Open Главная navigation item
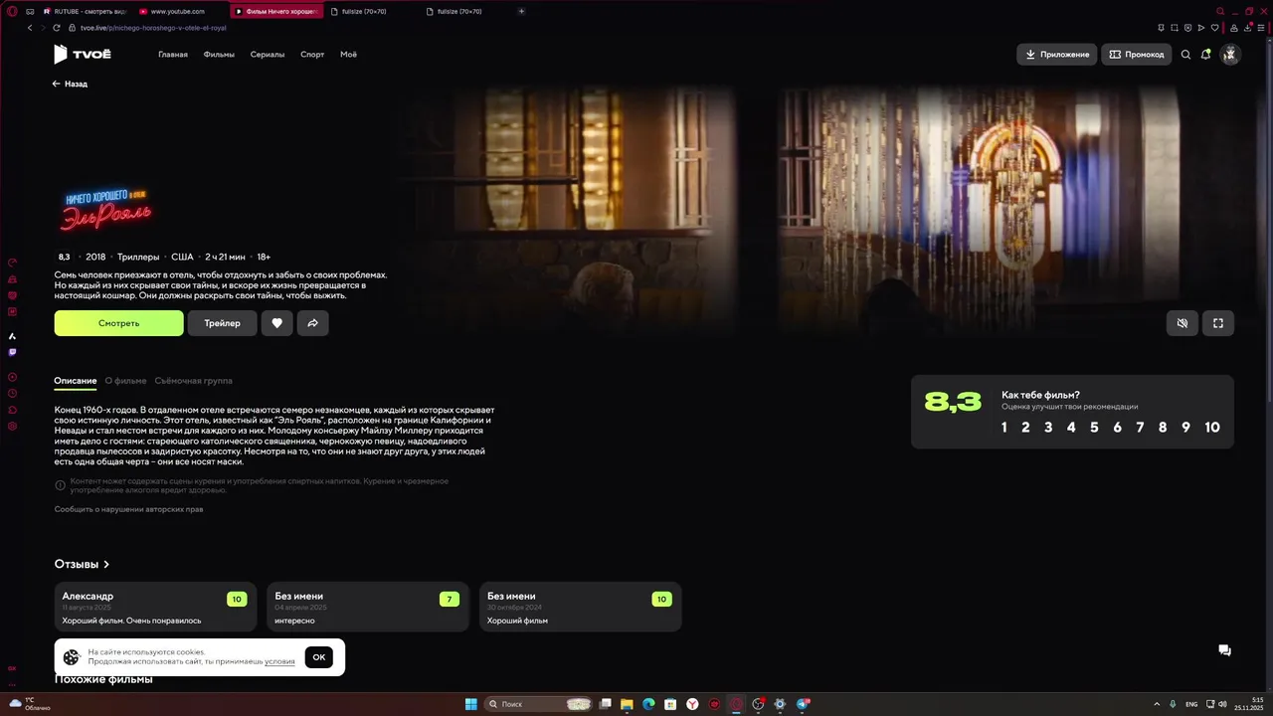Image resolution: width=1273 pixels, height=716 pixels. tap(173, 55)
